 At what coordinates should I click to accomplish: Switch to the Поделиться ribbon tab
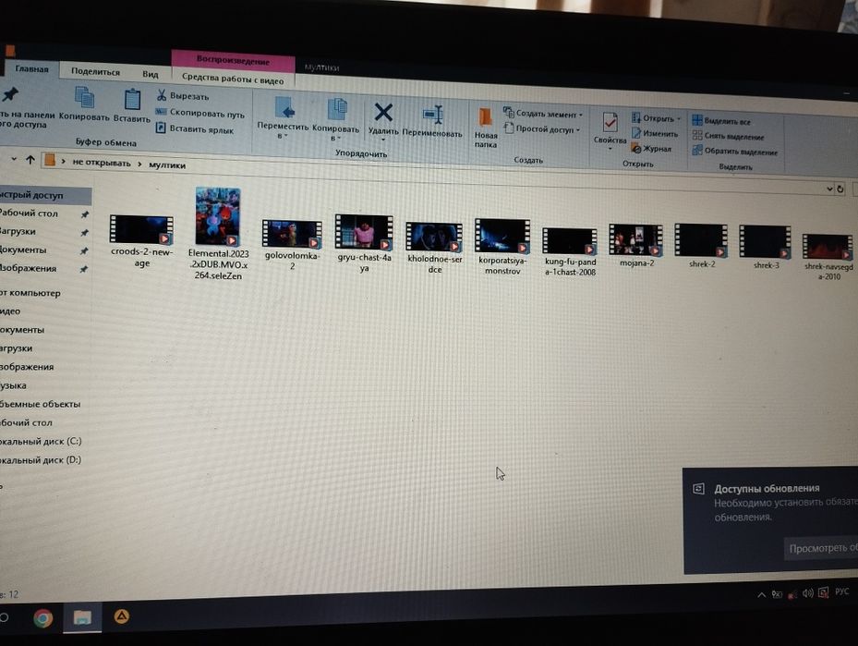tap(95, 72)
